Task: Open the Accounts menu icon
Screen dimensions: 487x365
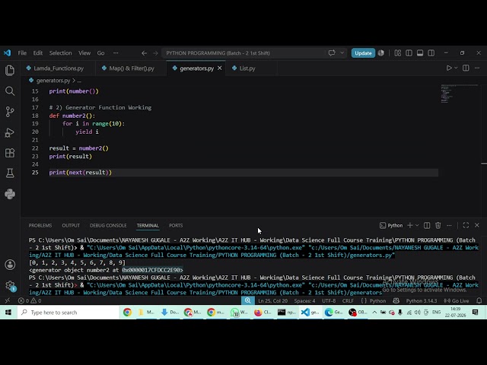Action: (10, 265)
